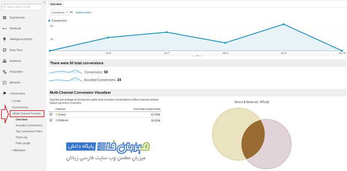Click the Audience people icon

coord(4,61)
